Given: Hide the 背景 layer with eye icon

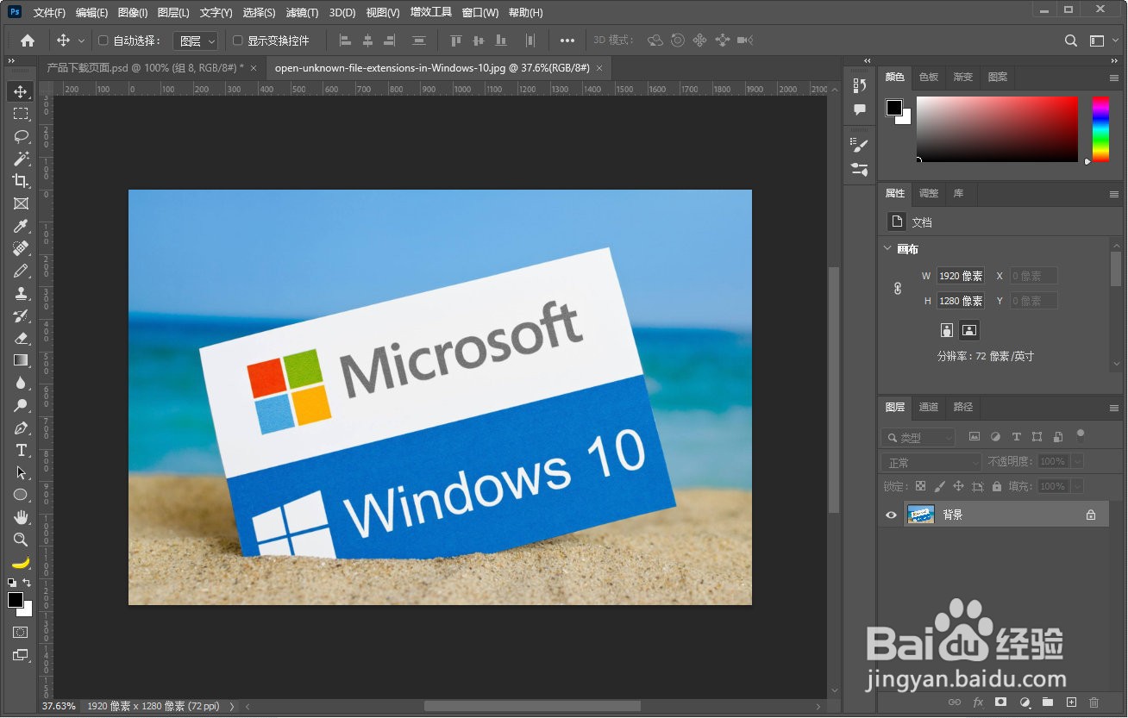Looking at the screenshot, I should (x=892, y=515).
